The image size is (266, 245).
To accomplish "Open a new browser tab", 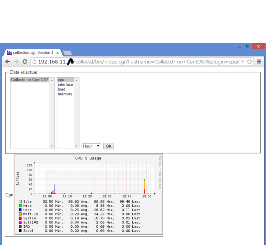I will 67,53.
